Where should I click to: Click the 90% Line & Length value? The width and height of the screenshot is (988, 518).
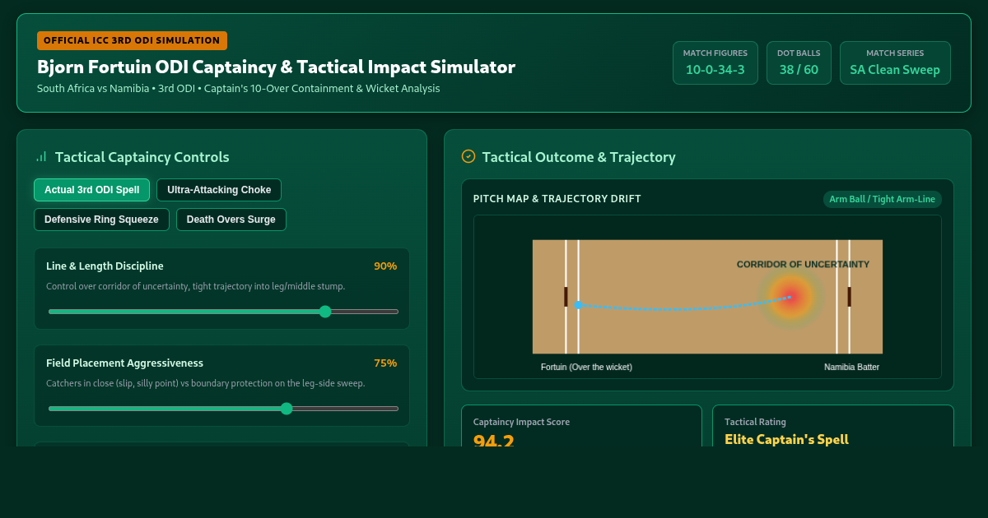click(385, 266)
